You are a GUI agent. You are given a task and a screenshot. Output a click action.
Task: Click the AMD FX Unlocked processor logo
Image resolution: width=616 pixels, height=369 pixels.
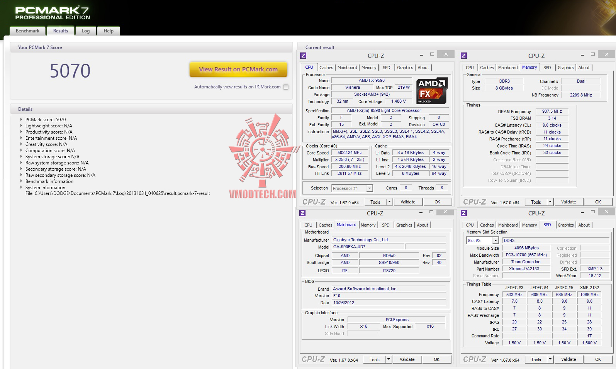pos(432,91)
